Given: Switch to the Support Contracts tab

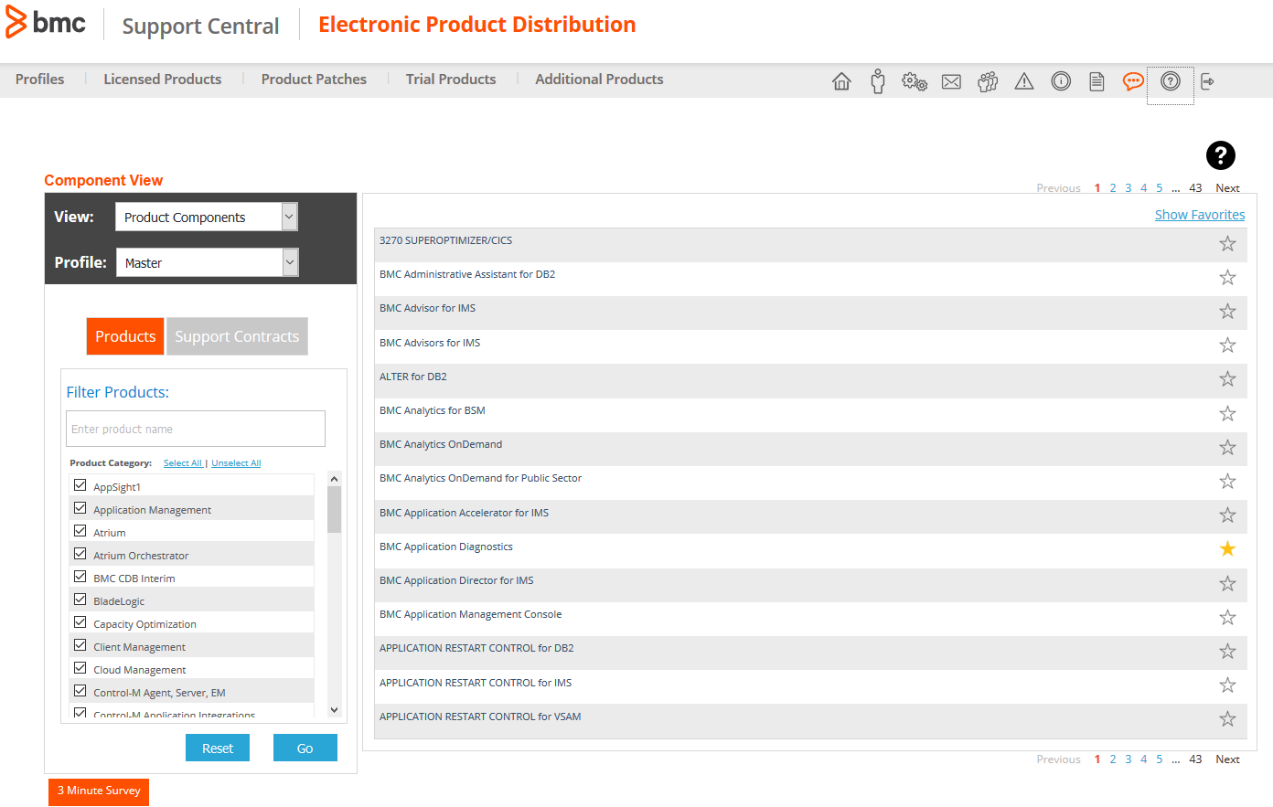Looking at the screenshot, I should tap(237, 336).
